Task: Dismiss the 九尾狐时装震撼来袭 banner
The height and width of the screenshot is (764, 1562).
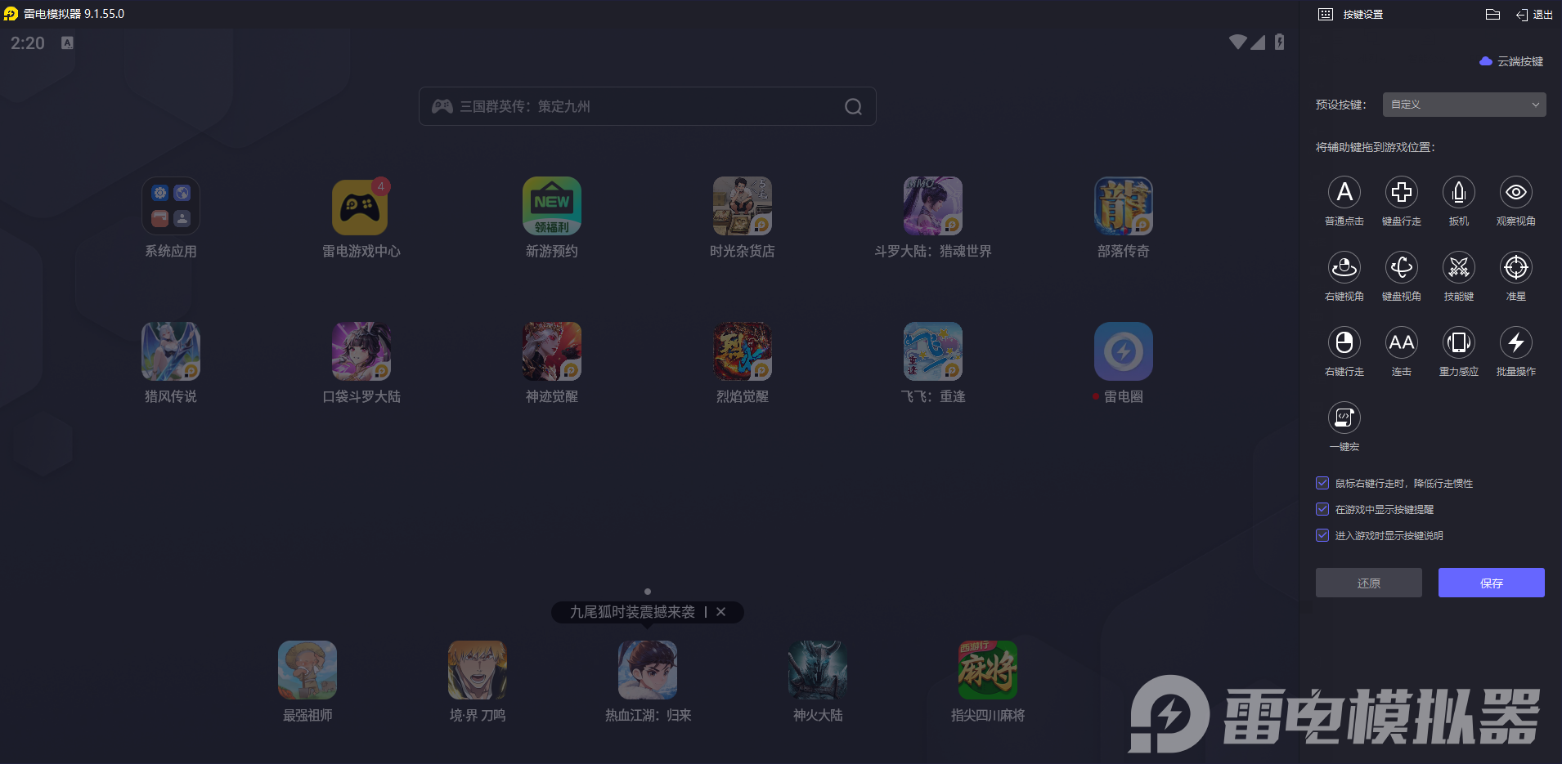Action: [720, 612]
